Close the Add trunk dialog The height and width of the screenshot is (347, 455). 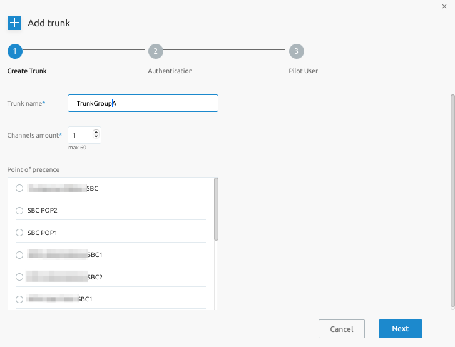point(444,6)
